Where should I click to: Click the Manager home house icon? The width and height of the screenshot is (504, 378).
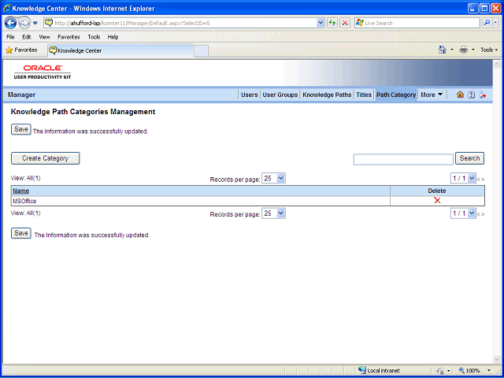coord(460,94)
